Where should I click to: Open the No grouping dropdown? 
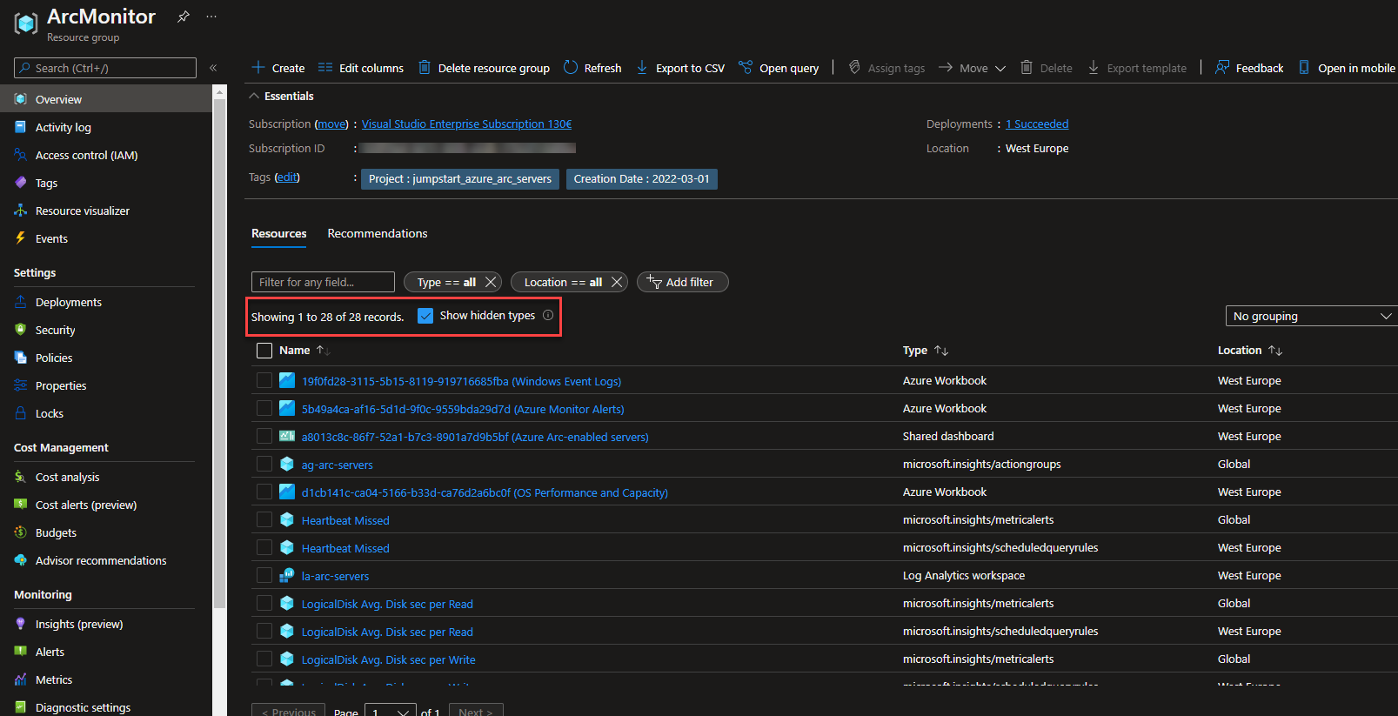[x=1311, y=316]
